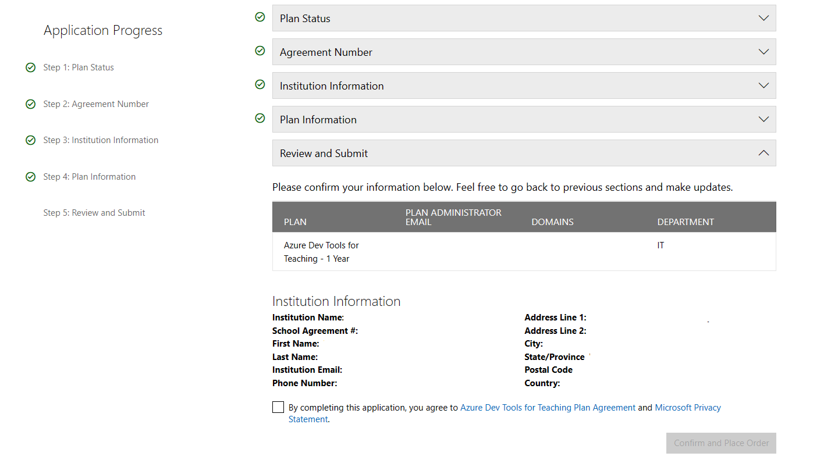
Task: Click checkmark icon left of Plan Status accordion
Action: [x=260, y=17]
